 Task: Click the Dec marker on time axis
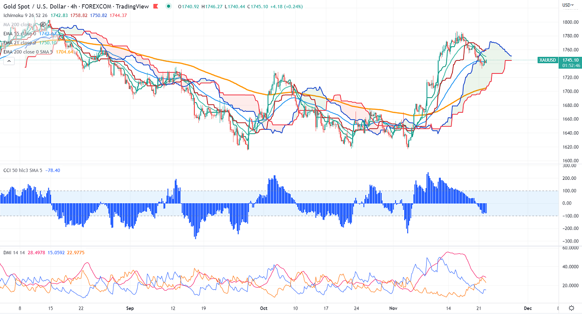[x=527, y=308]
